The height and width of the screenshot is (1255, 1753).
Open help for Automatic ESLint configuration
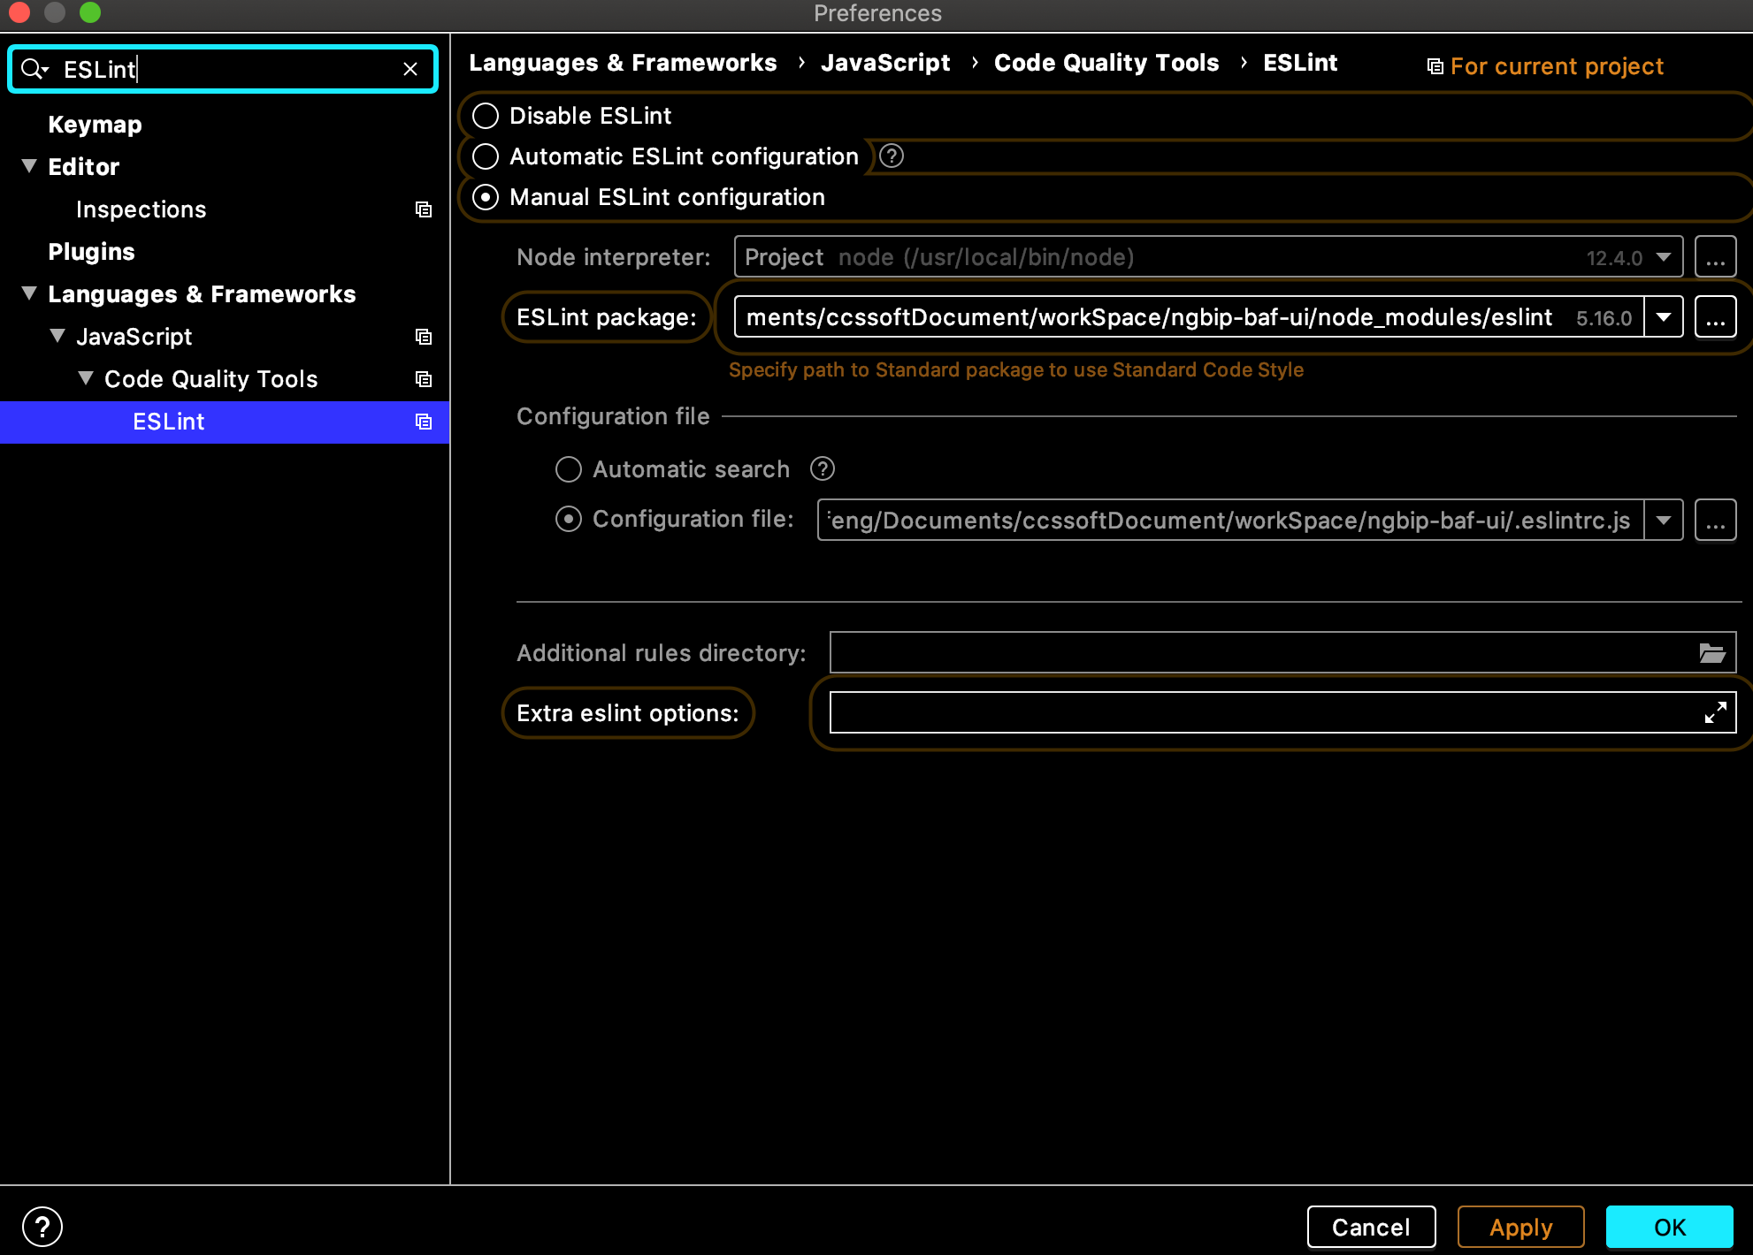[892, 156]
